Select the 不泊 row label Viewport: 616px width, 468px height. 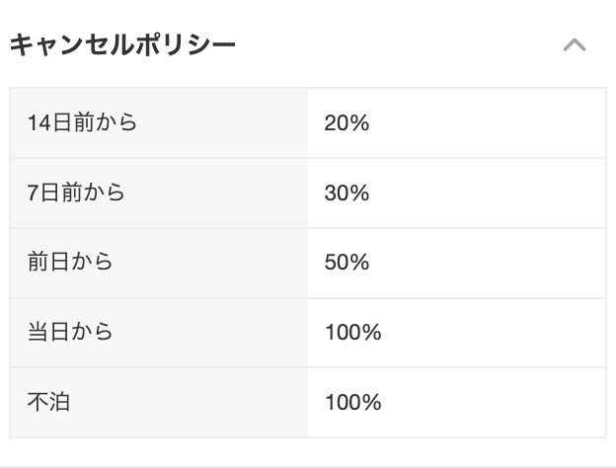pyautogui.click(x=48, y=402)
